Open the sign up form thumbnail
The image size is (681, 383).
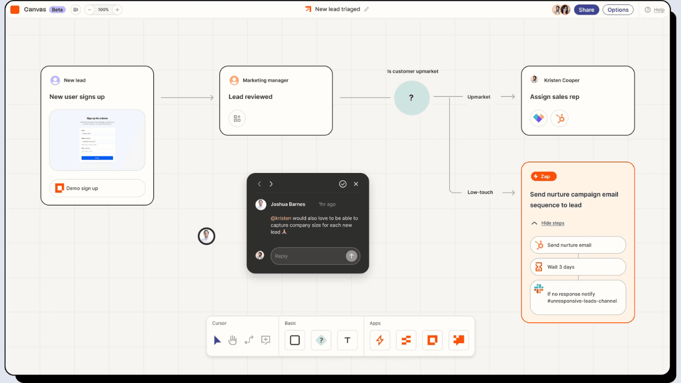coord(97,140)
